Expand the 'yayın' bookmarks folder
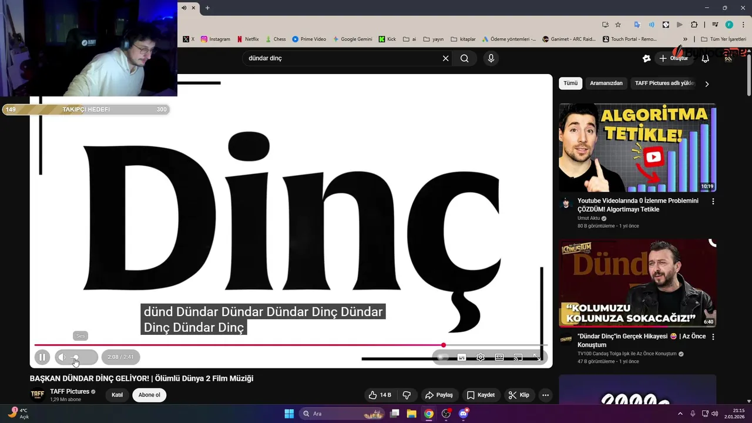The width and height of the screenshot is (752, 423). tap(434, 39)
